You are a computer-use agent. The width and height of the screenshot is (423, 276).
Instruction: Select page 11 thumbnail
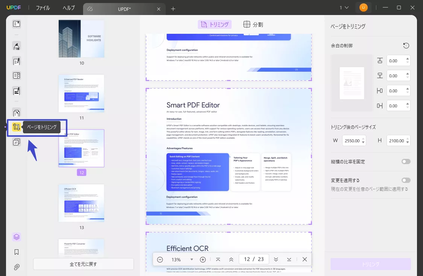point(82,93)
